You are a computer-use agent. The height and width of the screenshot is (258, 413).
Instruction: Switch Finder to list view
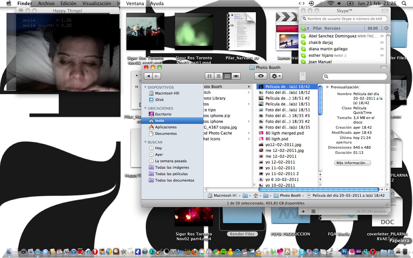218,76
